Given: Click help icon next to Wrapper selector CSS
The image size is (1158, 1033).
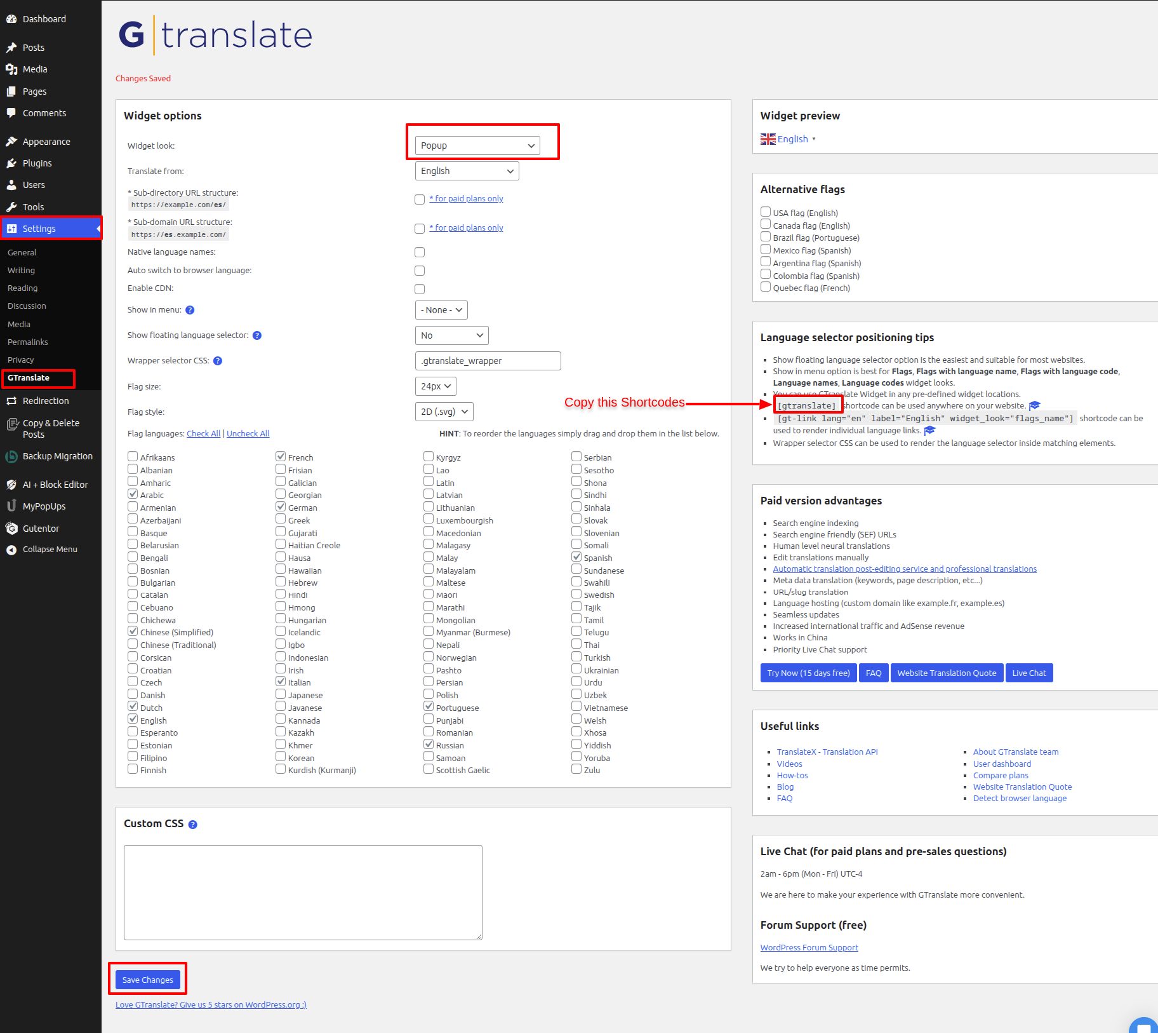Looking at the screenshot, I should coord(218,361).
